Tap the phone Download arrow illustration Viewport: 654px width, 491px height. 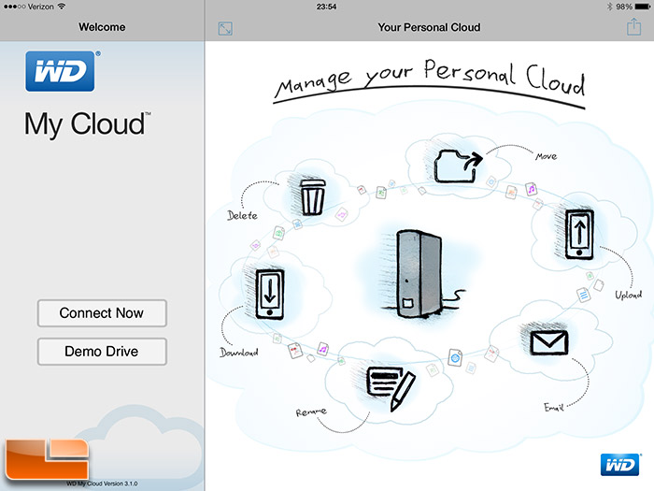(269, 295)
